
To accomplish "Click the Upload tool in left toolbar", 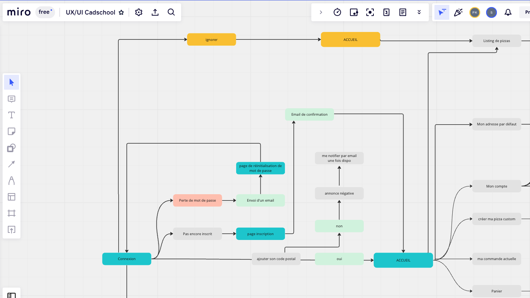I will (12, 230).
